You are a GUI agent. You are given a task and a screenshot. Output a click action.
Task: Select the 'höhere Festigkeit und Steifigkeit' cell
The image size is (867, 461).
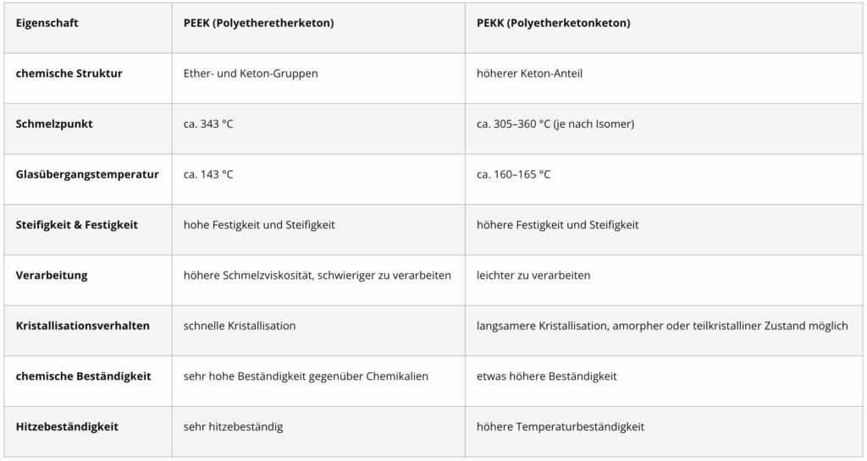click(558, 225)
